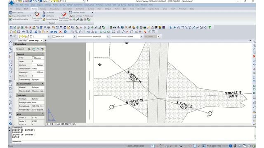Click the Print icon in standard toolbar
The width and height of the screenshot is (264, 148).
tap(24, 32)
